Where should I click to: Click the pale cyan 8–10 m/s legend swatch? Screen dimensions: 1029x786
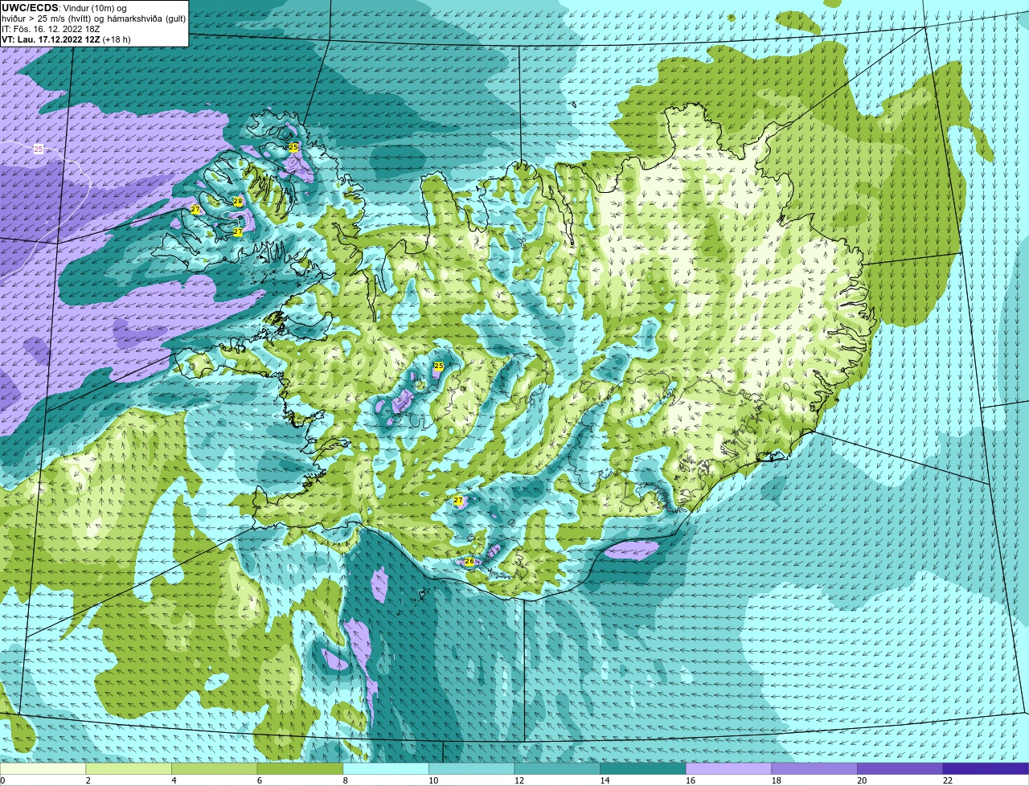pyautogui.click(x=386, y=768)
